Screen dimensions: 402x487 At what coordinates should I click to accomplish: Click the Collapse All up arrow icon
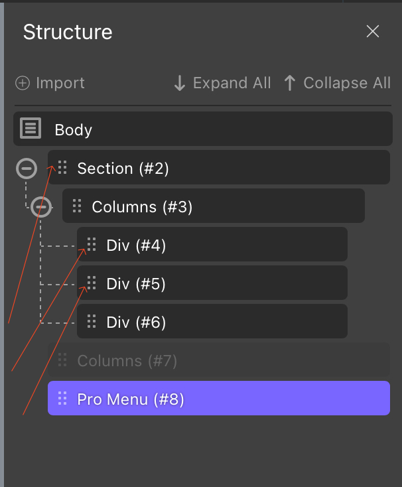pos(290,83)
